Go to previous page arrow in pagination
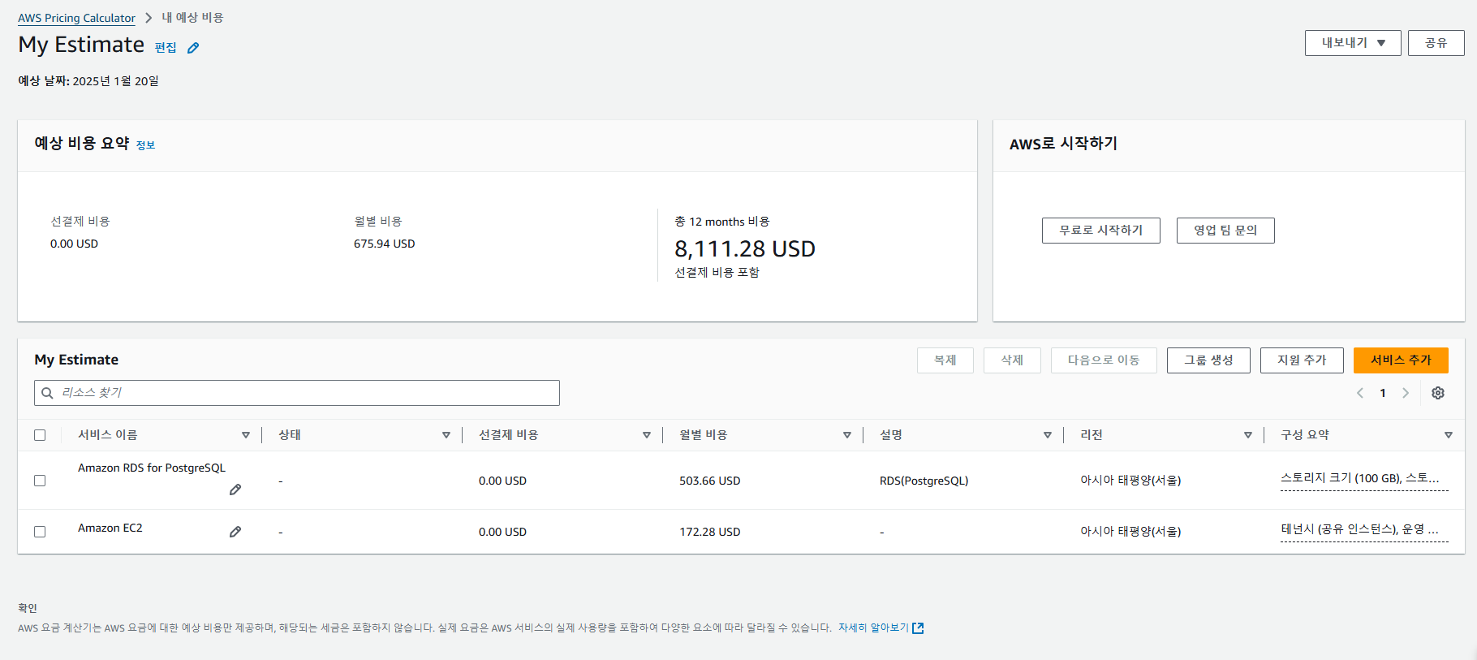Viewport: 1477px width, 660px height. [x=1360, y=393]
